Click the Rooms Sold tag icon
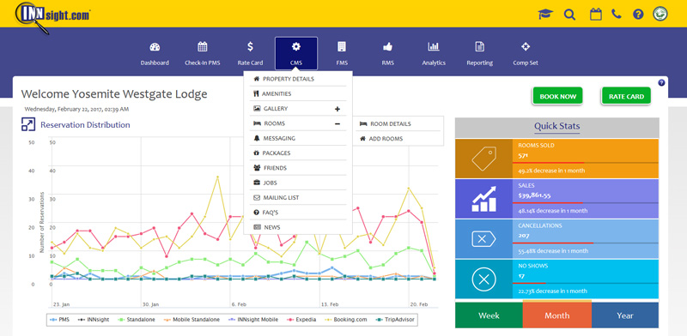Viewport: 687px width, 336px height. [x=483, y=159]
